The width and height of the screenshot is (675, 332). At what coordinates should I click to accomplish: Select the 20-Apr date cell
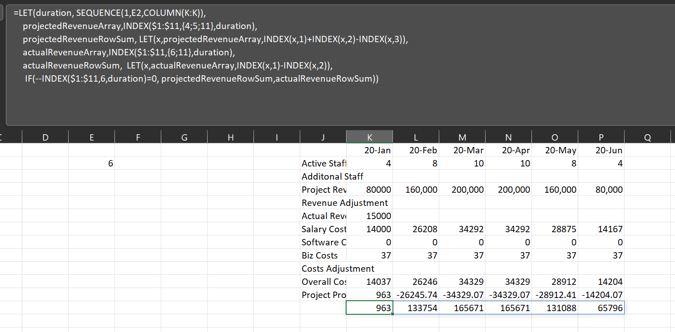[x=508, y=150]
